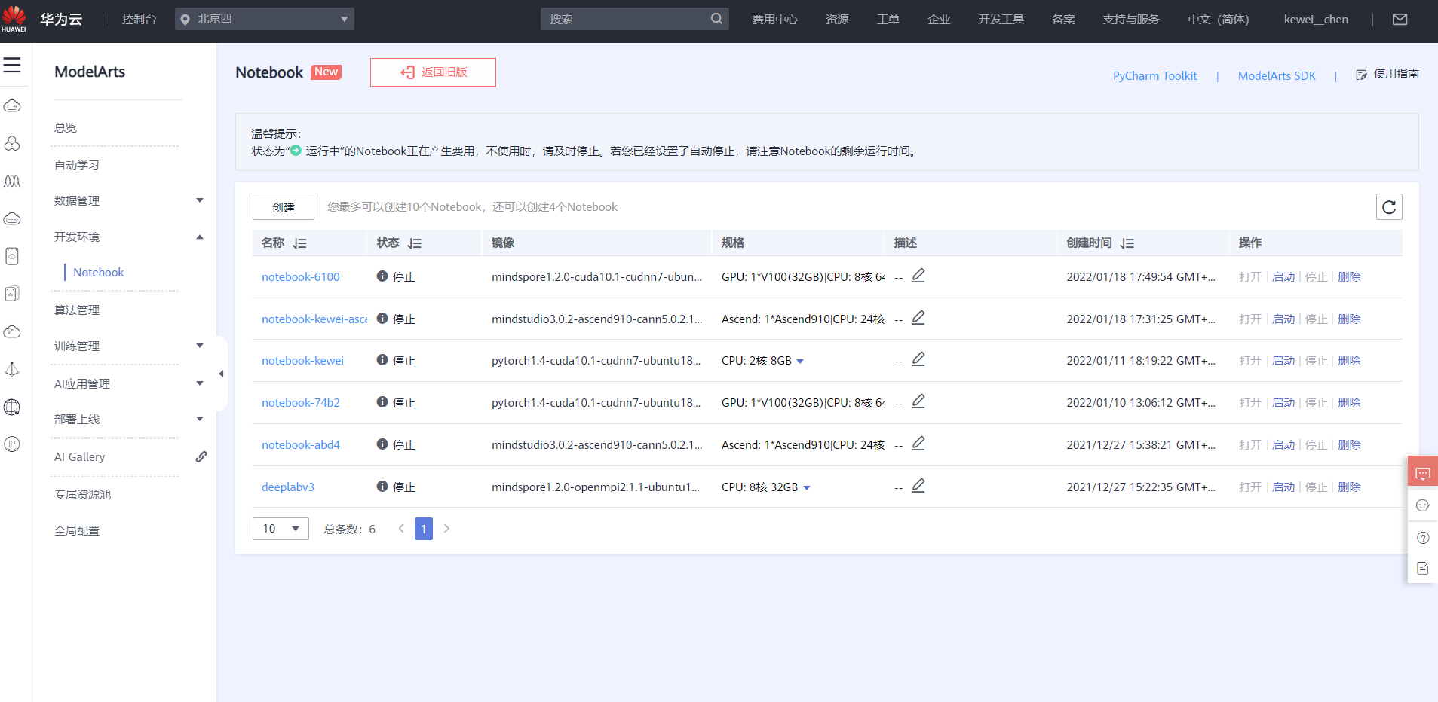This screenshot has width=1438, height=702.
Task: Open the red chat feedback icon
Action: coord(1423,473)
